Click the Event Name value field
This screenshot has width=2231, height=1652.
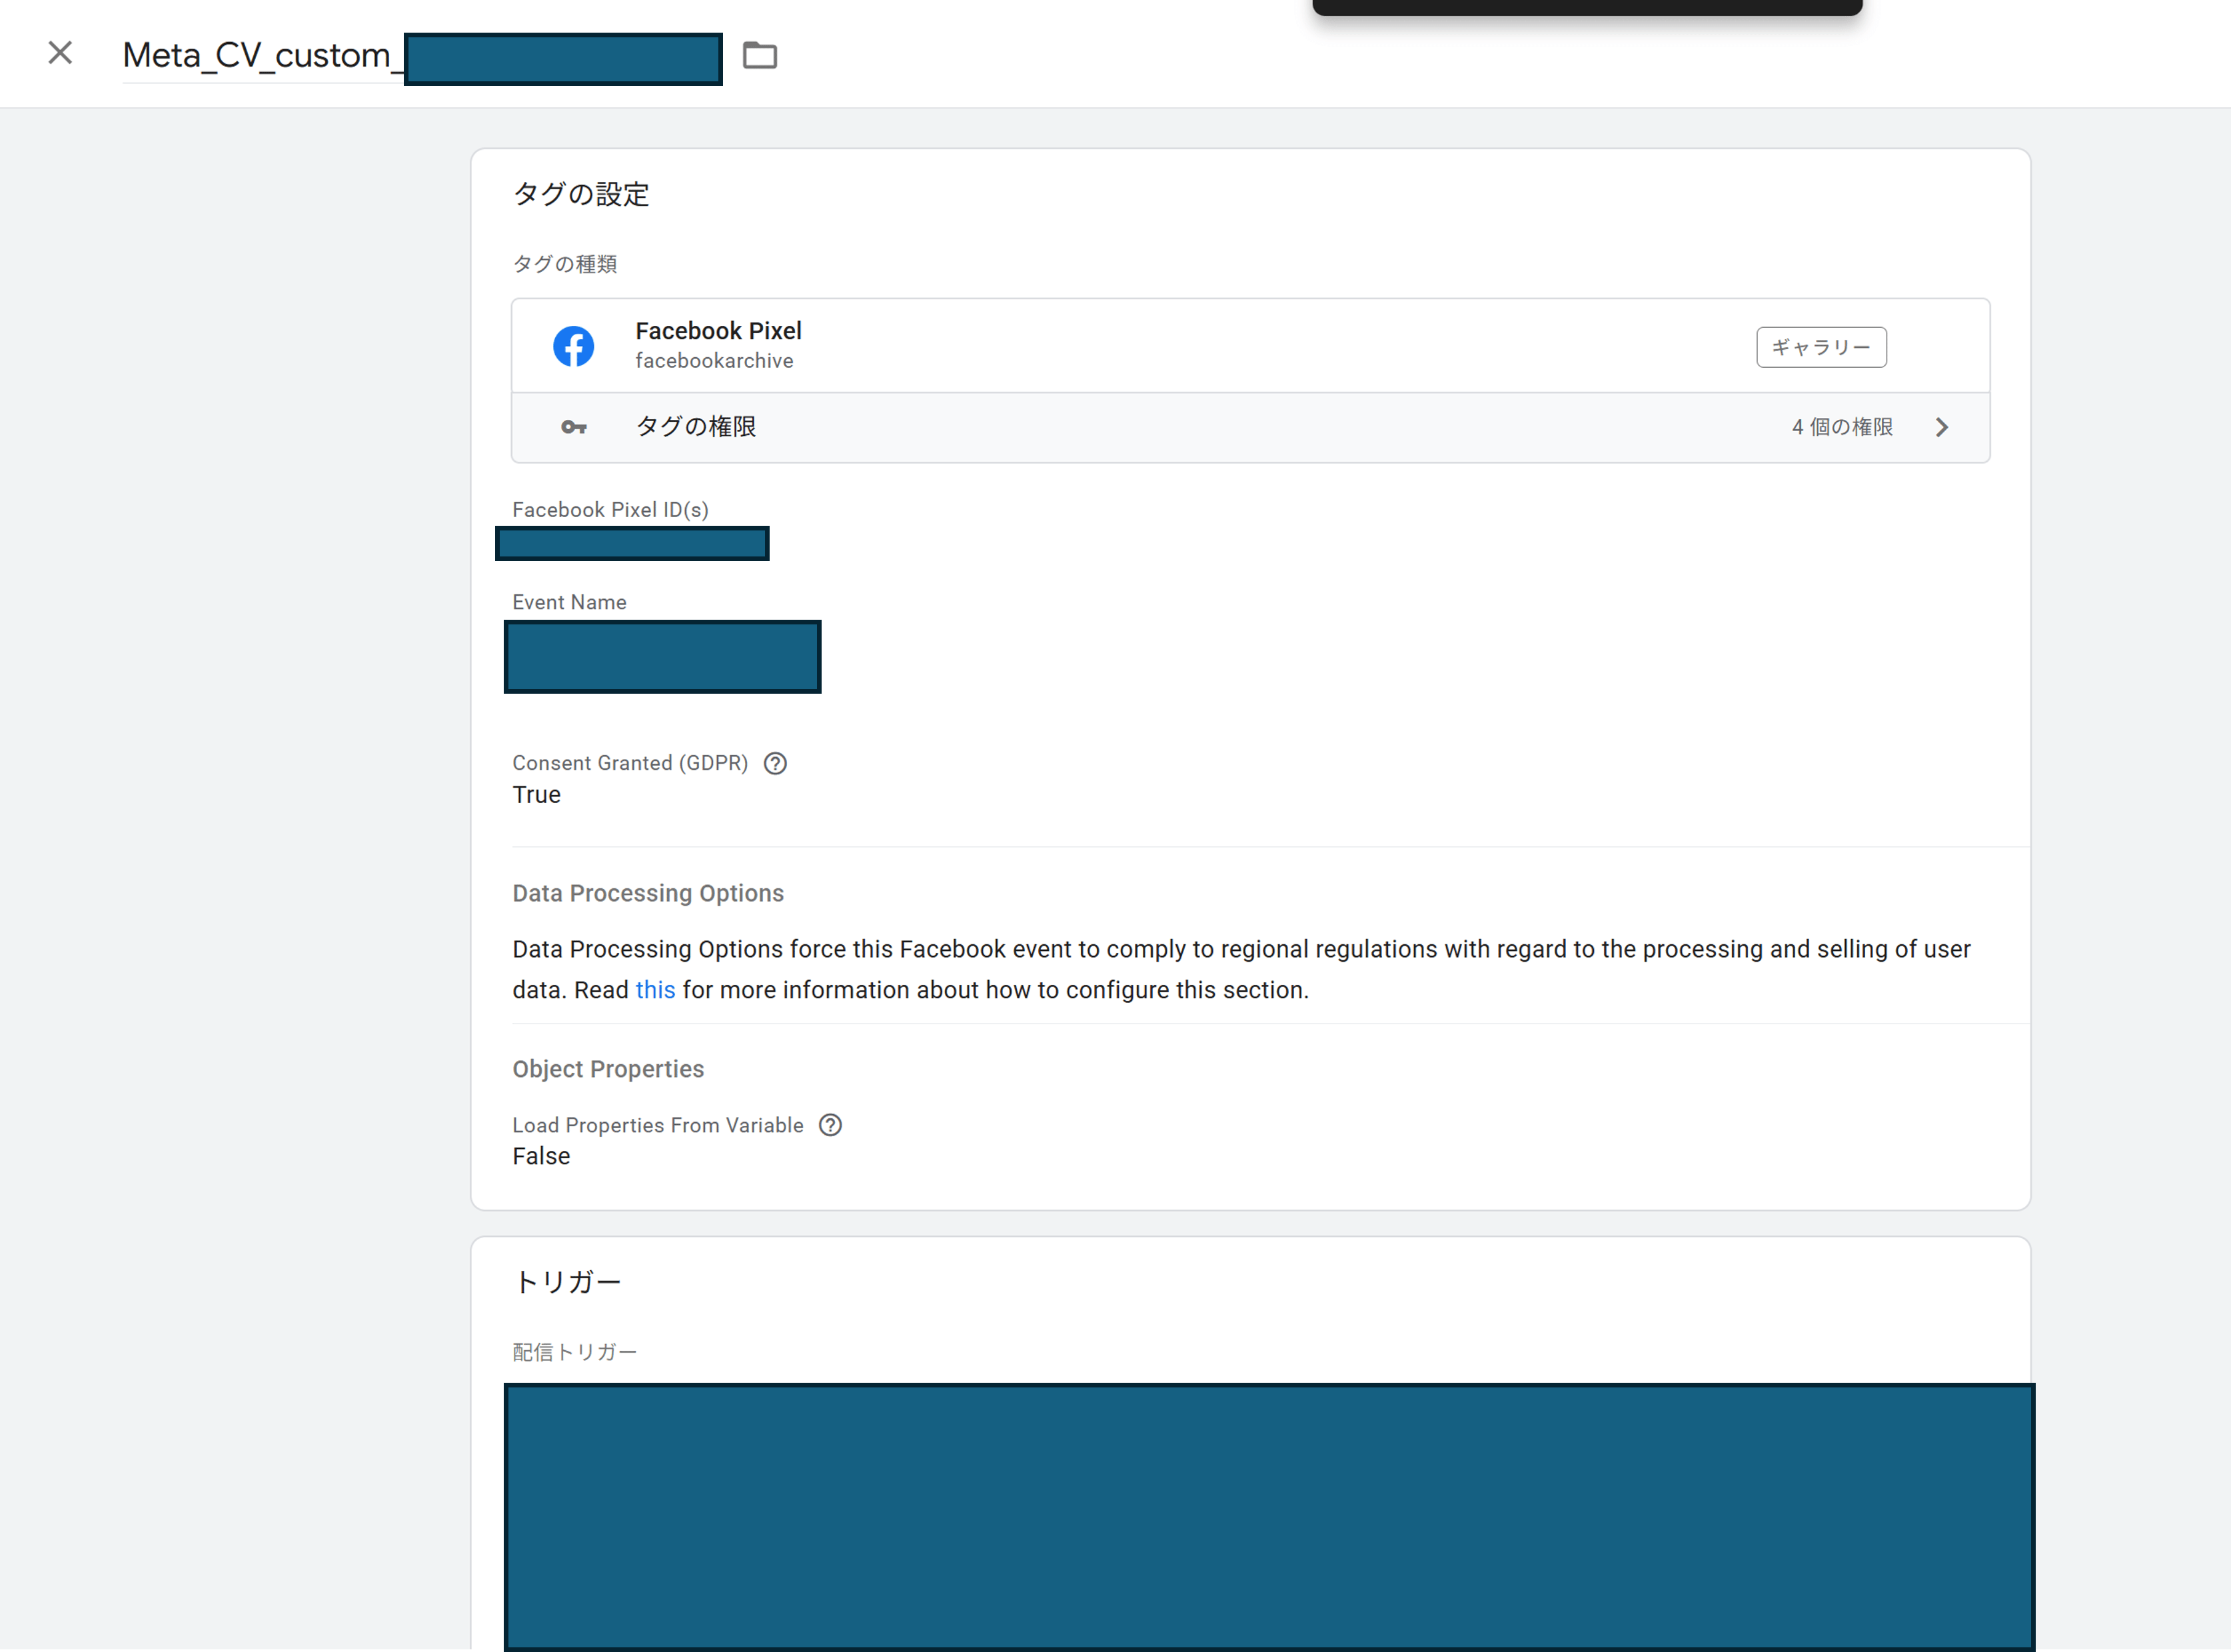coord(662,657)
